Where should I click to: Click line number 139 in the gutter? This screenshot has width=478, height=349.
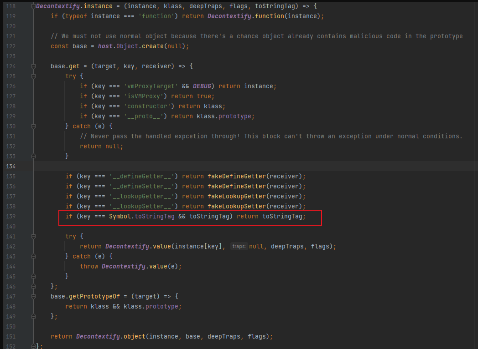click(x=10, y=217)
